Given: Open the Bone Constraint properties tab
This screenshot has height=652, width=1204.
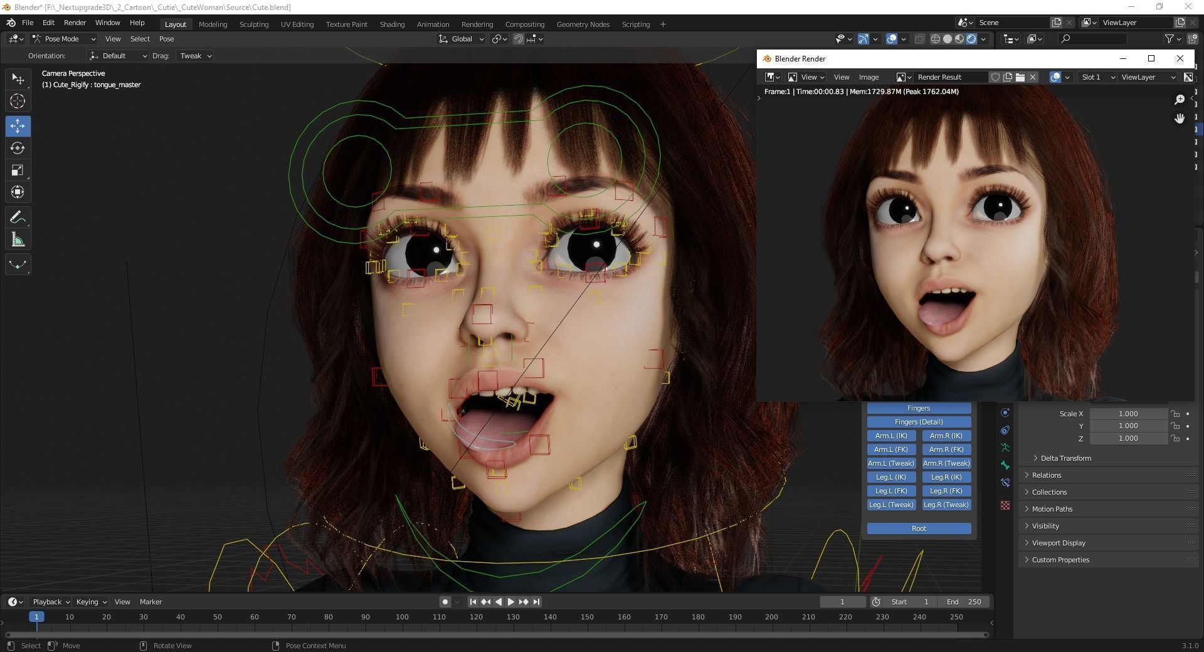Looking at the screenshot, I should coord(1005,483).
